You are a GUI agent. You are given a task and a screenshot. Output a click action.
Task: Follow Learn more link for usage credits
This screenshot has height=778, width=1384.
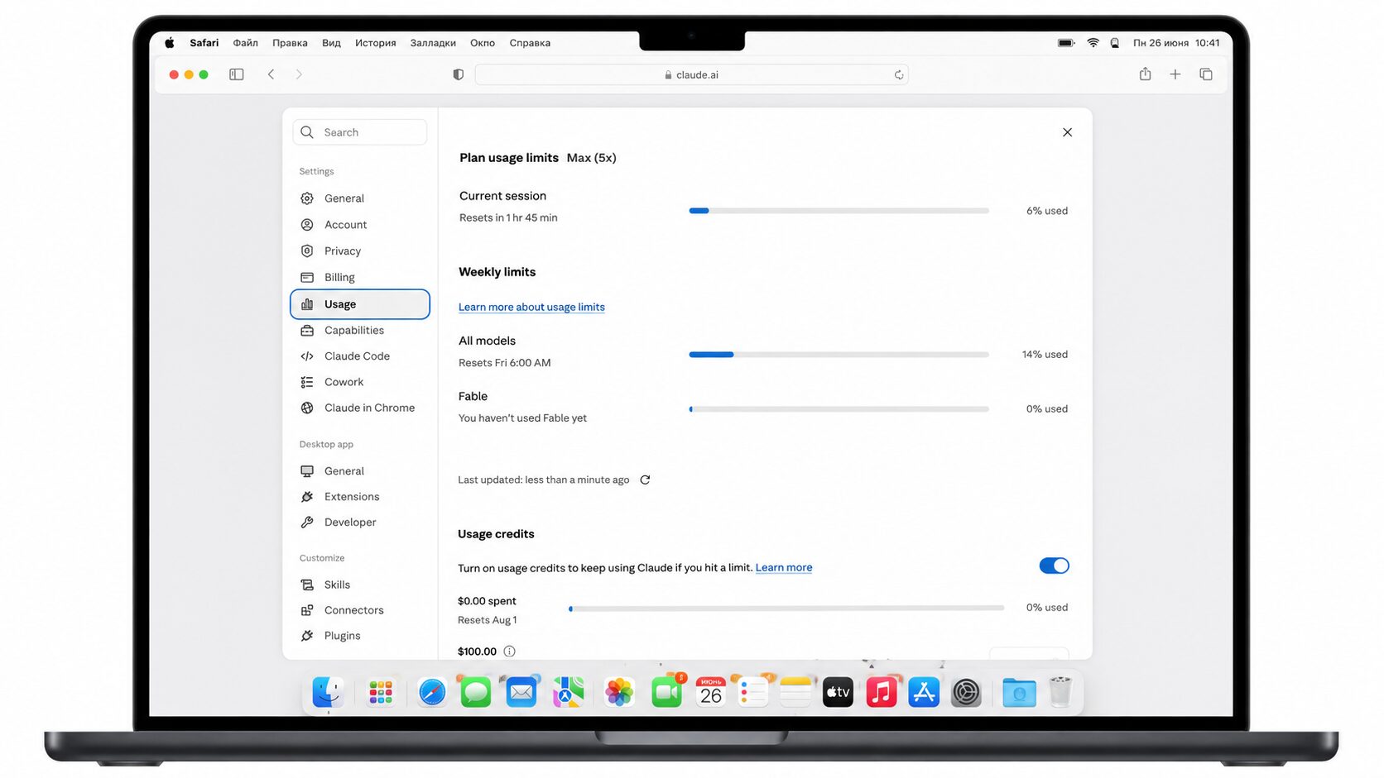[784, 567]
